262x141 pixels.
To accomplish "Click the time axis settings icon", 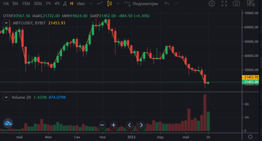I will (x=250, y=136).
